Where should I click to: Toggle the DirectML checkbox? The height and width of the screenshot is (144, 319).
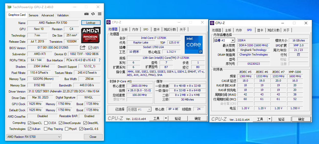[85, 123]
